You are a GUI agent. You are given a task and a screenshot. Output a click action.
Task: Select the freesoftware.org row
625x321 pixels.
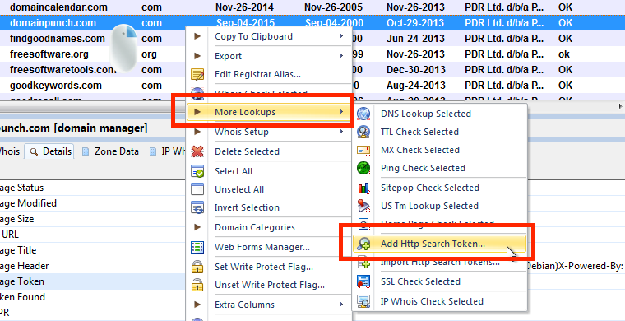(x=312, y=54)
